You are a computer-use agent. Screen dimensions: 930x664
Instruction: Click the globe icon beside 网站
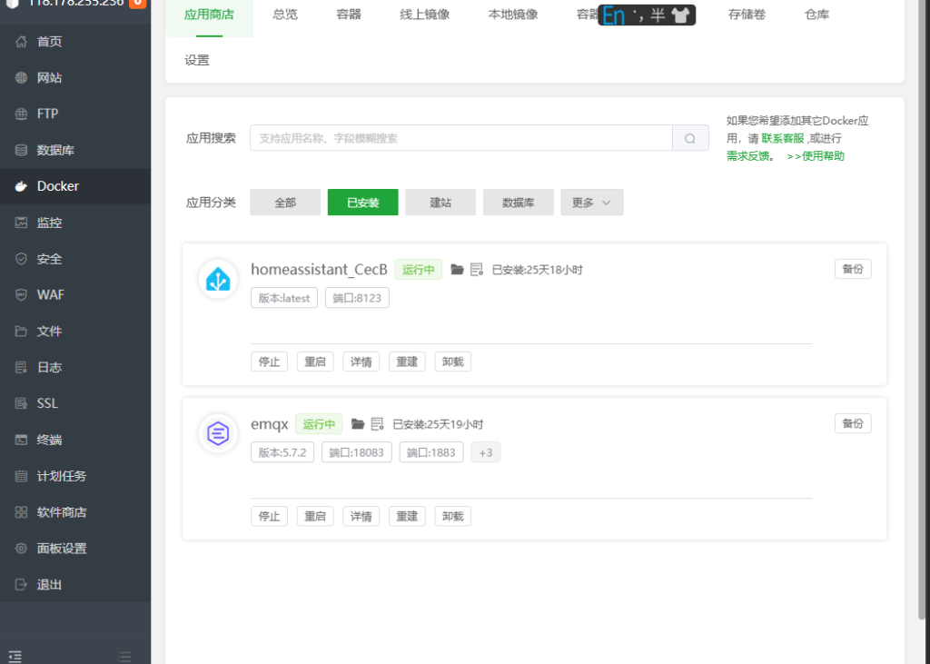(22, 78)
